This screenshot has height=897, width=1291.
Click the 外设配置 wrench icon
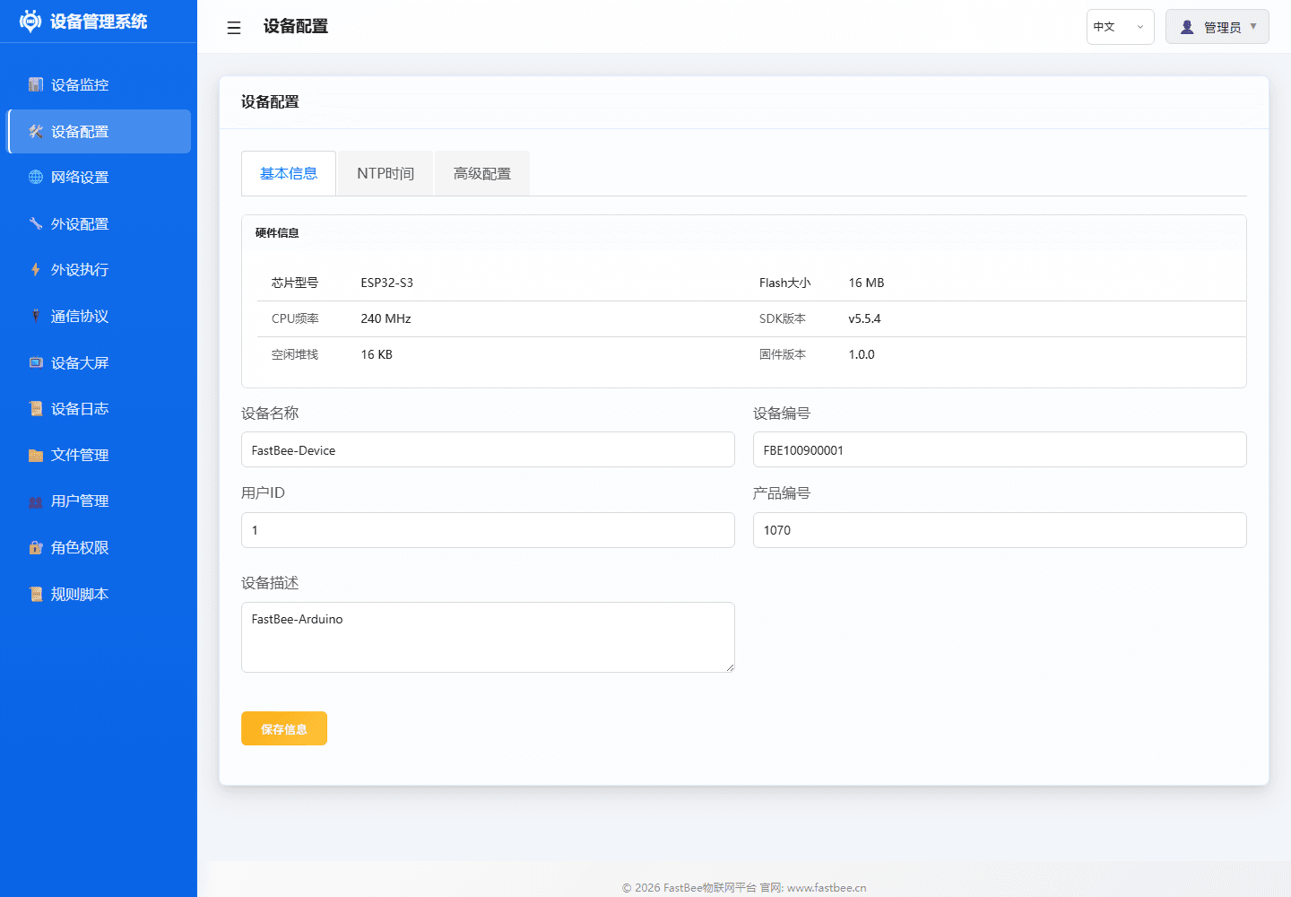[36, 223]
